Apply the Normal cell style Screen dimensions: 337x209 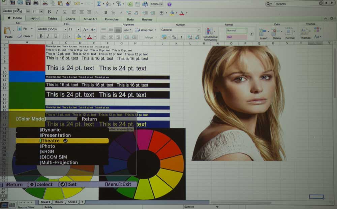(237, 31)
